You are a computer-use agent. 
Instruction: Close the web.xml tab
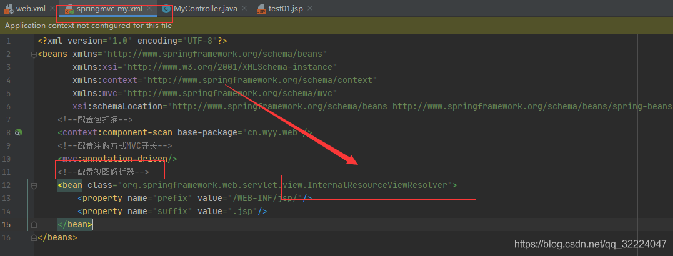(x=52, y=9)
